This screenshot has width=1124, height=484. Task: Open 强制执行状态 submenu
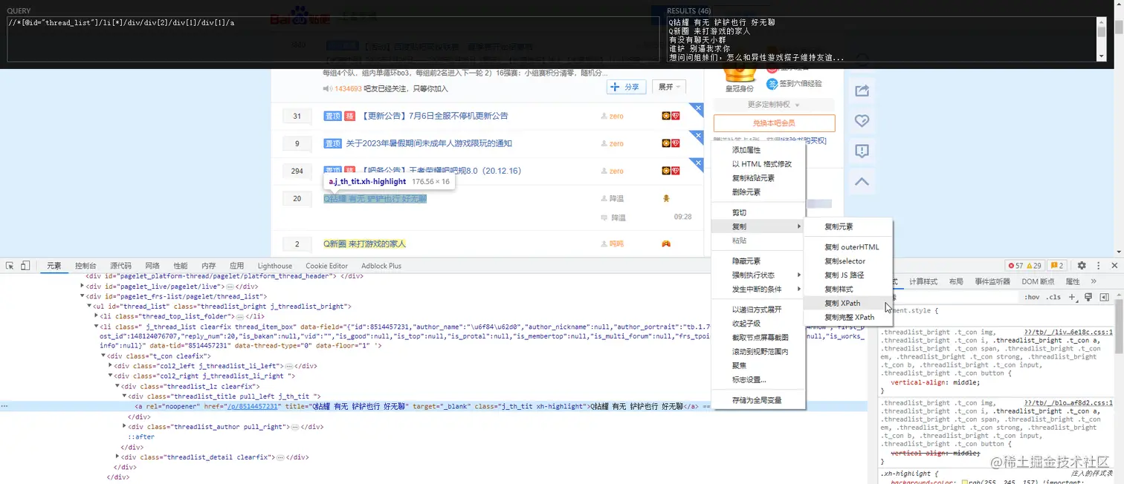(758, 275)
